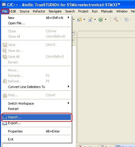Click the Atollic application logo icon
Viewport: 135px width, 147px height.
[x=4, y=4]
